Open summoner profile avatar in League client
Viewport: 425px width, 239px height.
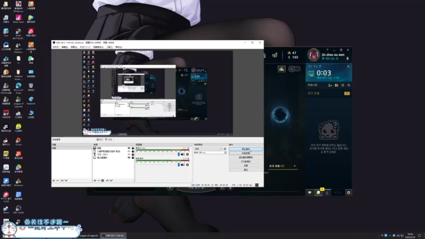click(x=313, y=55)
